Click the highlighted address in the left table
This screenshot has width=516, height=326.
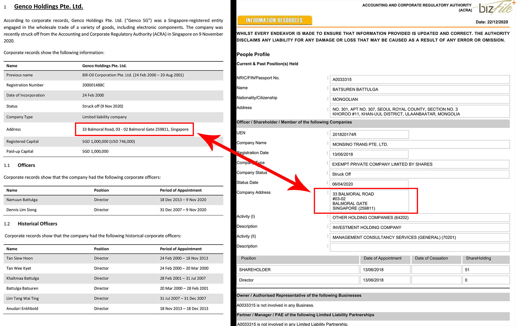click(135, 129)
